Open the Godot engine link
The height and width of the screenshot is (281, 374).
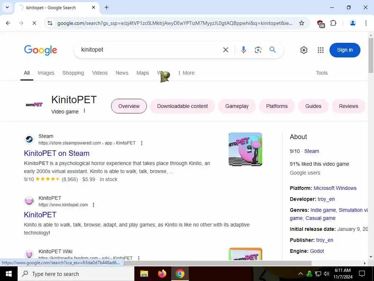click(317, 251)
